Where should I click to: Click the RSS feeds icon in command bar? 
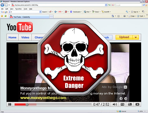[x=118, y=16]
